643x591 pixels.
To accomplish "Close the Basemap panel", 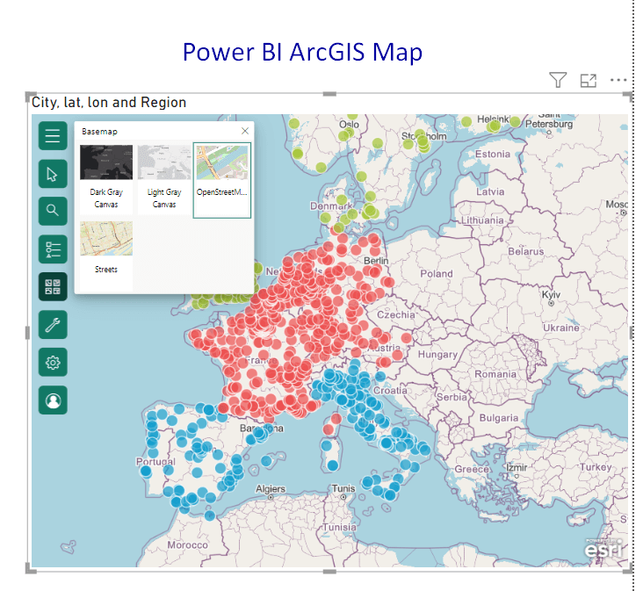I will click(245, 131).
